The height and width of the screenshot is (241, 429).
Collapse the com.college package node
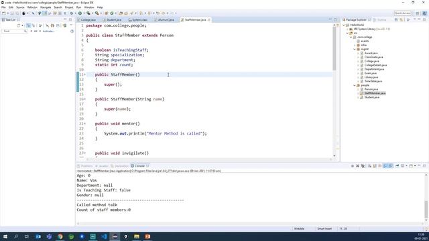click(x=351, y=37)
